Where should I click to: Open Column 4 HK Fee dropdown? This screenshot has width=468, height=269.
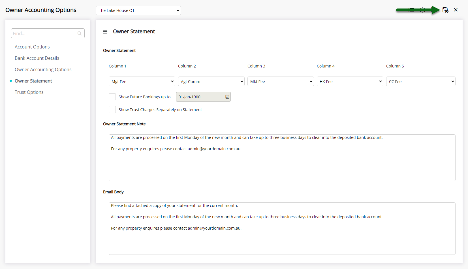[x=350, y=81]
